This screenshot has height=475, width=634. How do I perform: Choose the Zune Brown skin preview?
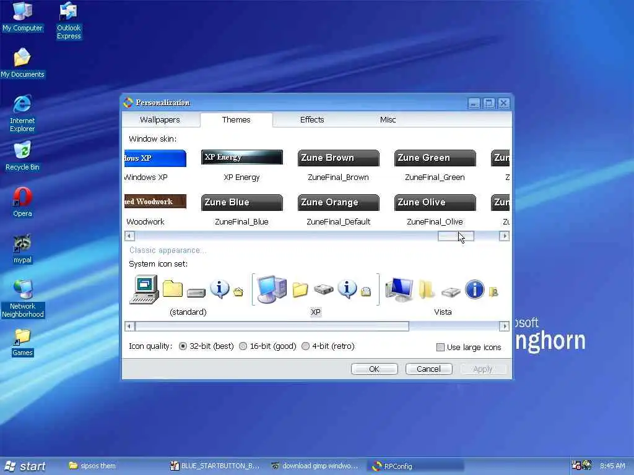[x=339, y=158]
